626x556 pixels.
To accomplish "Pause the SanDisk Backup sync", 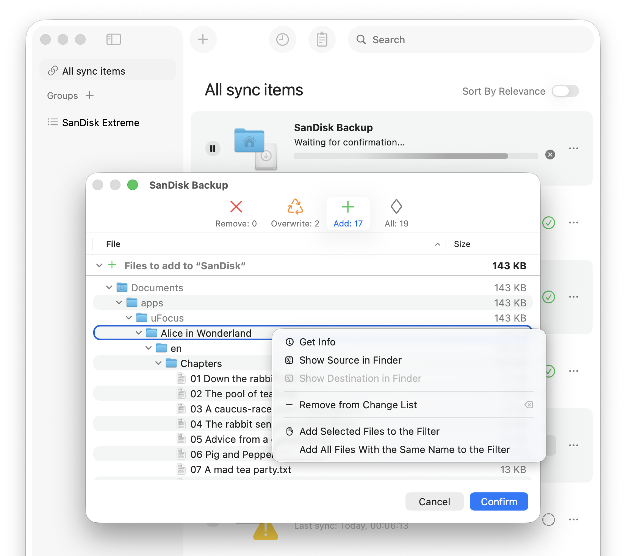I will [x=213, y=148].
